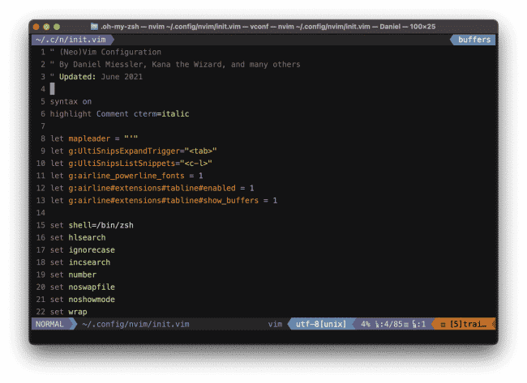Click the terminal window title text
This screenshot has height=383, width=527.
tap(268, 27)
